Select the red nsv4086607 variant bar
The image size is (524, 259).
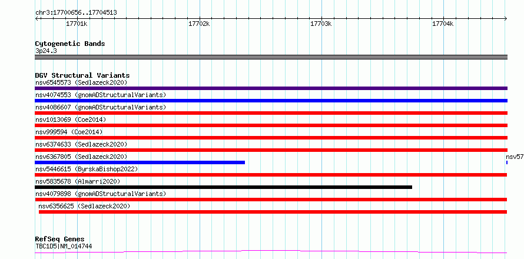coord(271,113)
